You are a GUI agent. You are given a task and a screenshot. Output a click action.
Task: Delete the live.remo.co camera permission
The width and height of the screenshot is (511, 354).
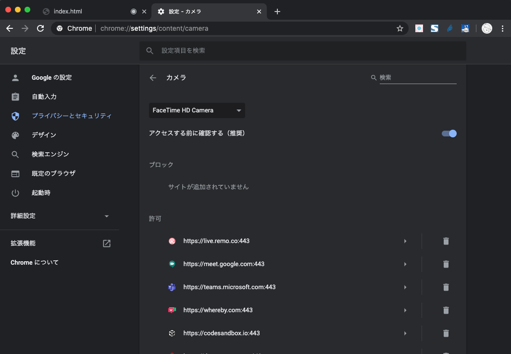point(446,241)
